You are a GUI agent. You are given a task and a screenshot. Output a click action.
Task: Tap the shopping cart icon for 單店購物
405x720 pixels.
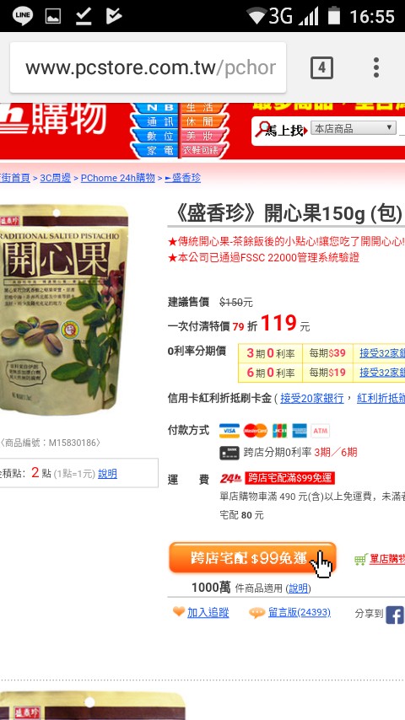click(361, 559)
